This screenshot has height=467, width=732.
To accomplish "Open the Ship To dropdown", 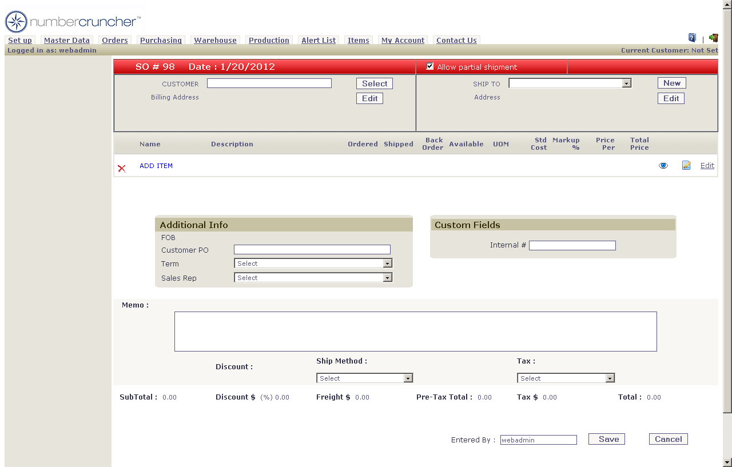I will pos(570,83).
